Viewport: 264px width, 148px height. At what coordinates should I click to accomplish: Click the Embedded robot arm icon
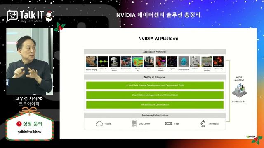203,124
